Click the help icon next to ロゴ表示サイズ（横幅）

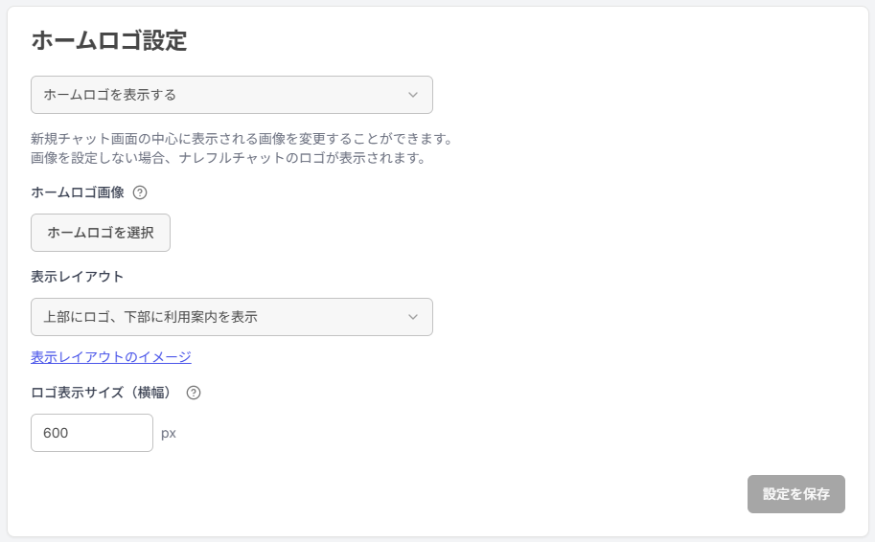[194, 393]
